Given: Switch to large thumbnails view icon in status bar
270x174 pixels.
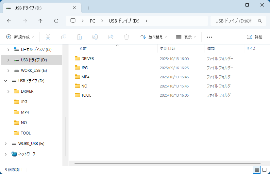Looking at the screenshot, I should click(264, 170).
